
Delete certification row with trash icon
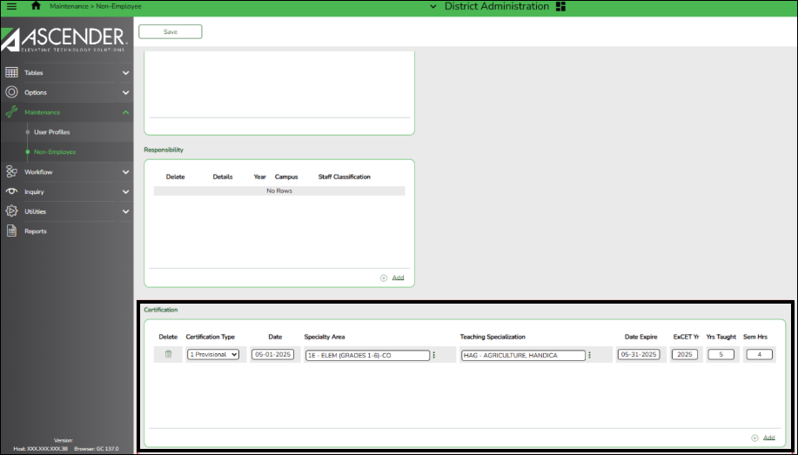(x=168, y=354)
